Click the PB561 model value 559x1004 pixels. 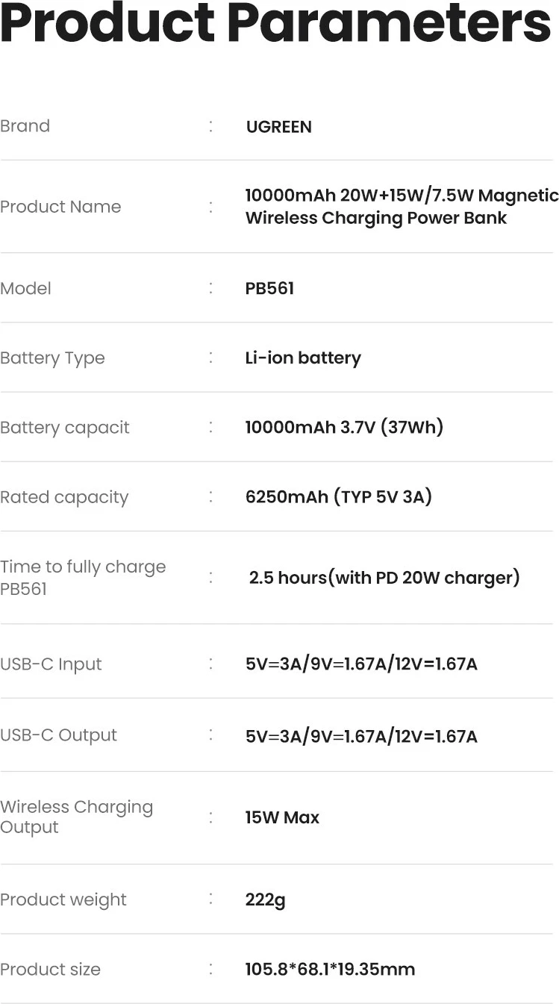tap(269, 288)
